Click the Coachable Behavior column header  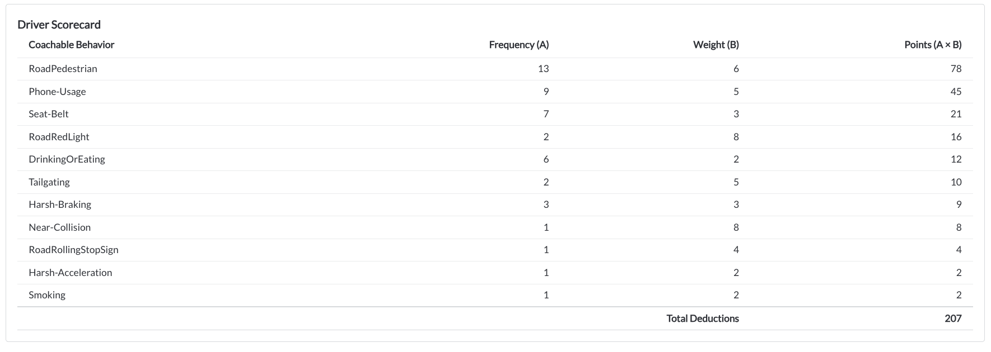[71, 45]
